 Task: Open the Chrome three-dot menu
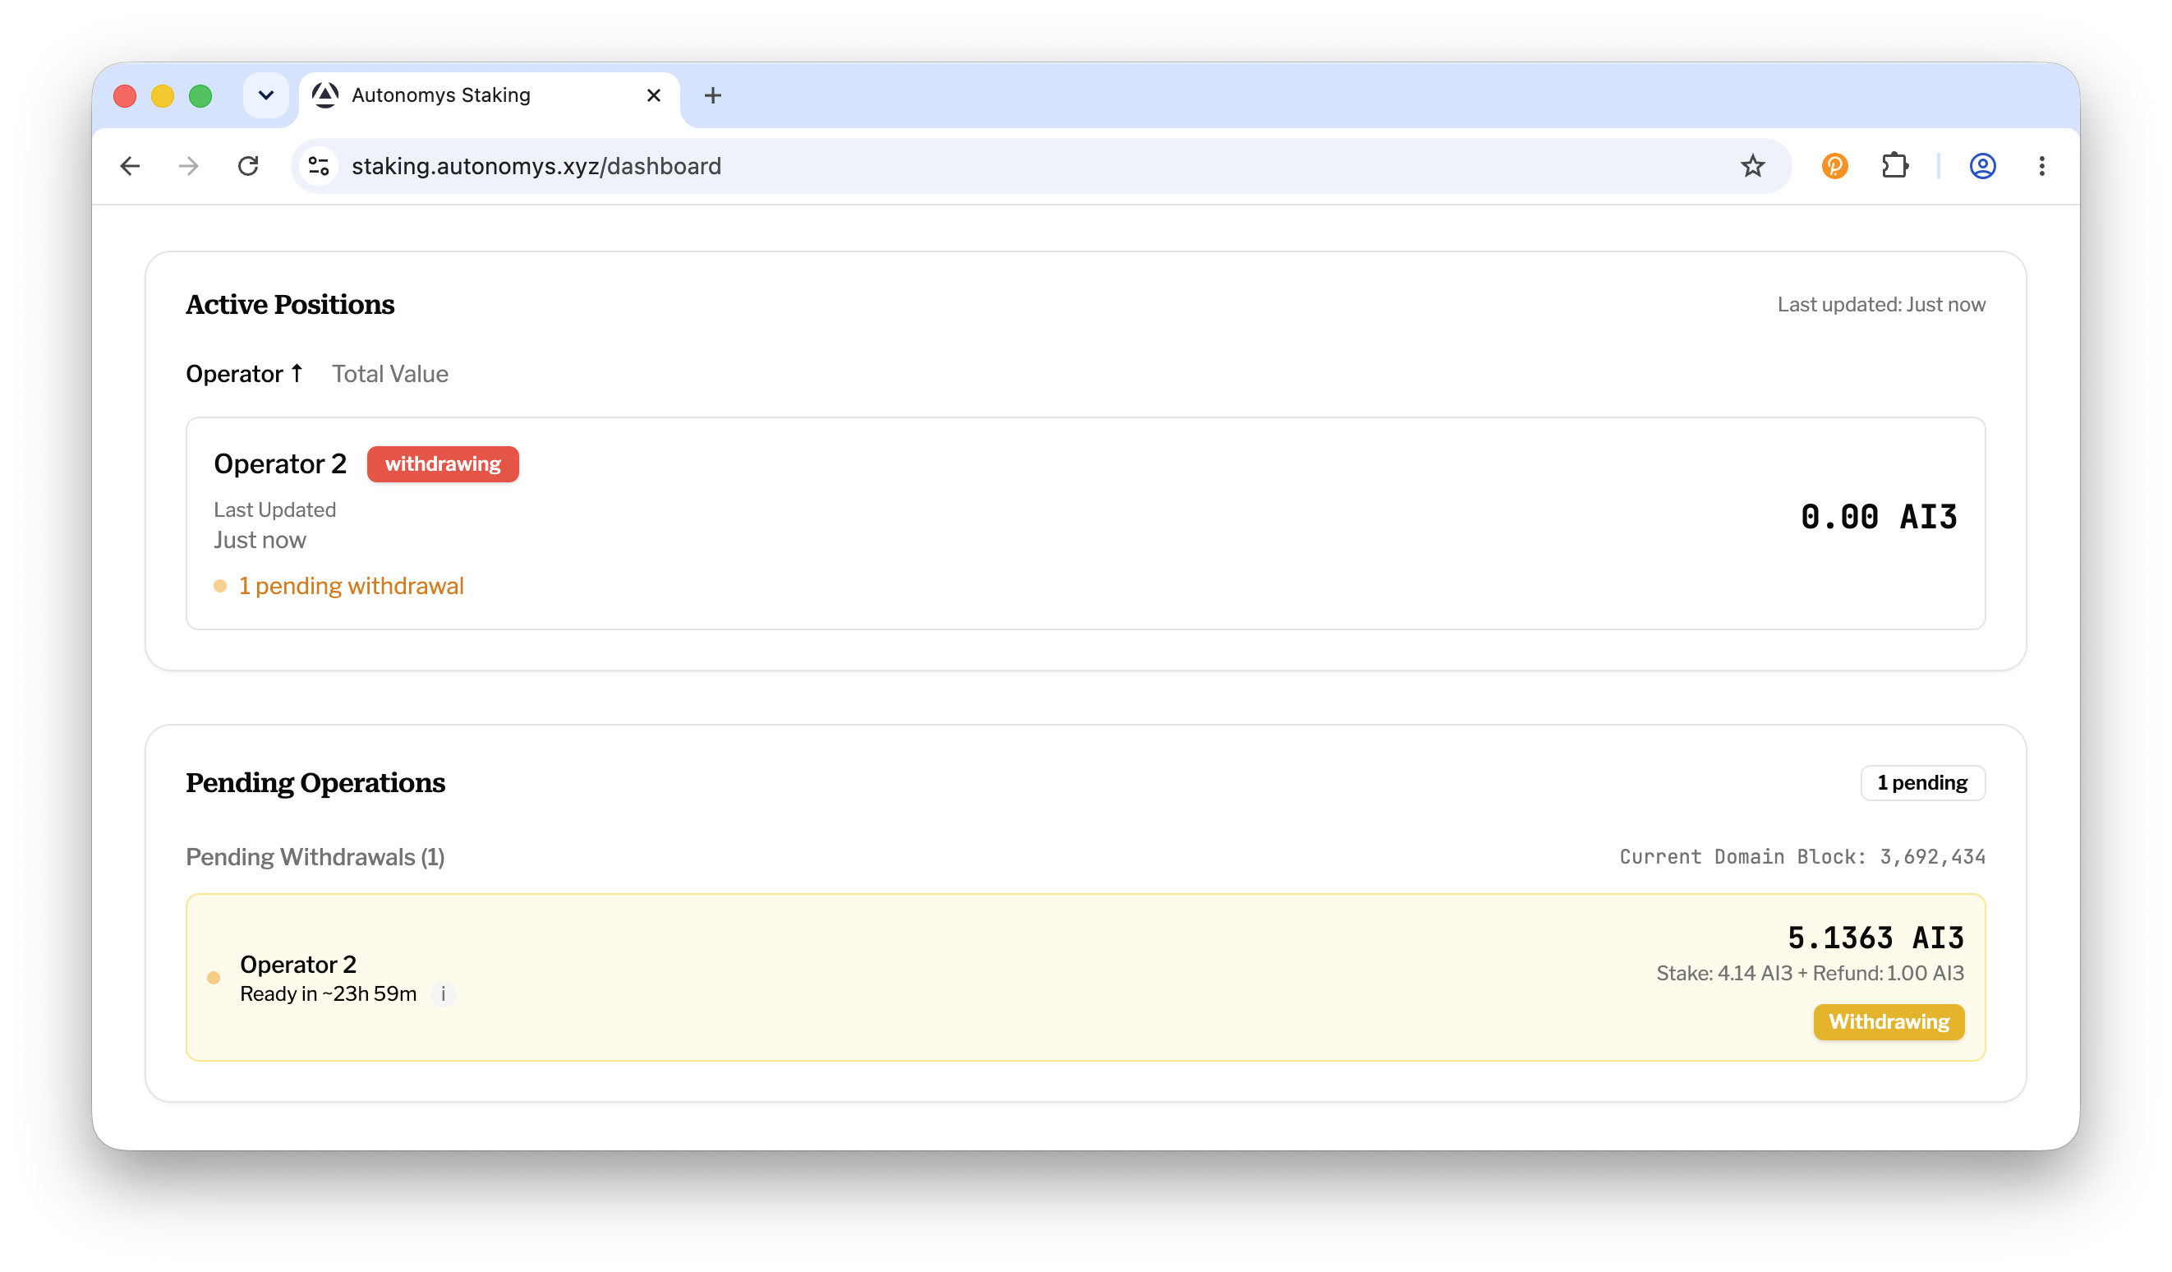coord(2042,166)
